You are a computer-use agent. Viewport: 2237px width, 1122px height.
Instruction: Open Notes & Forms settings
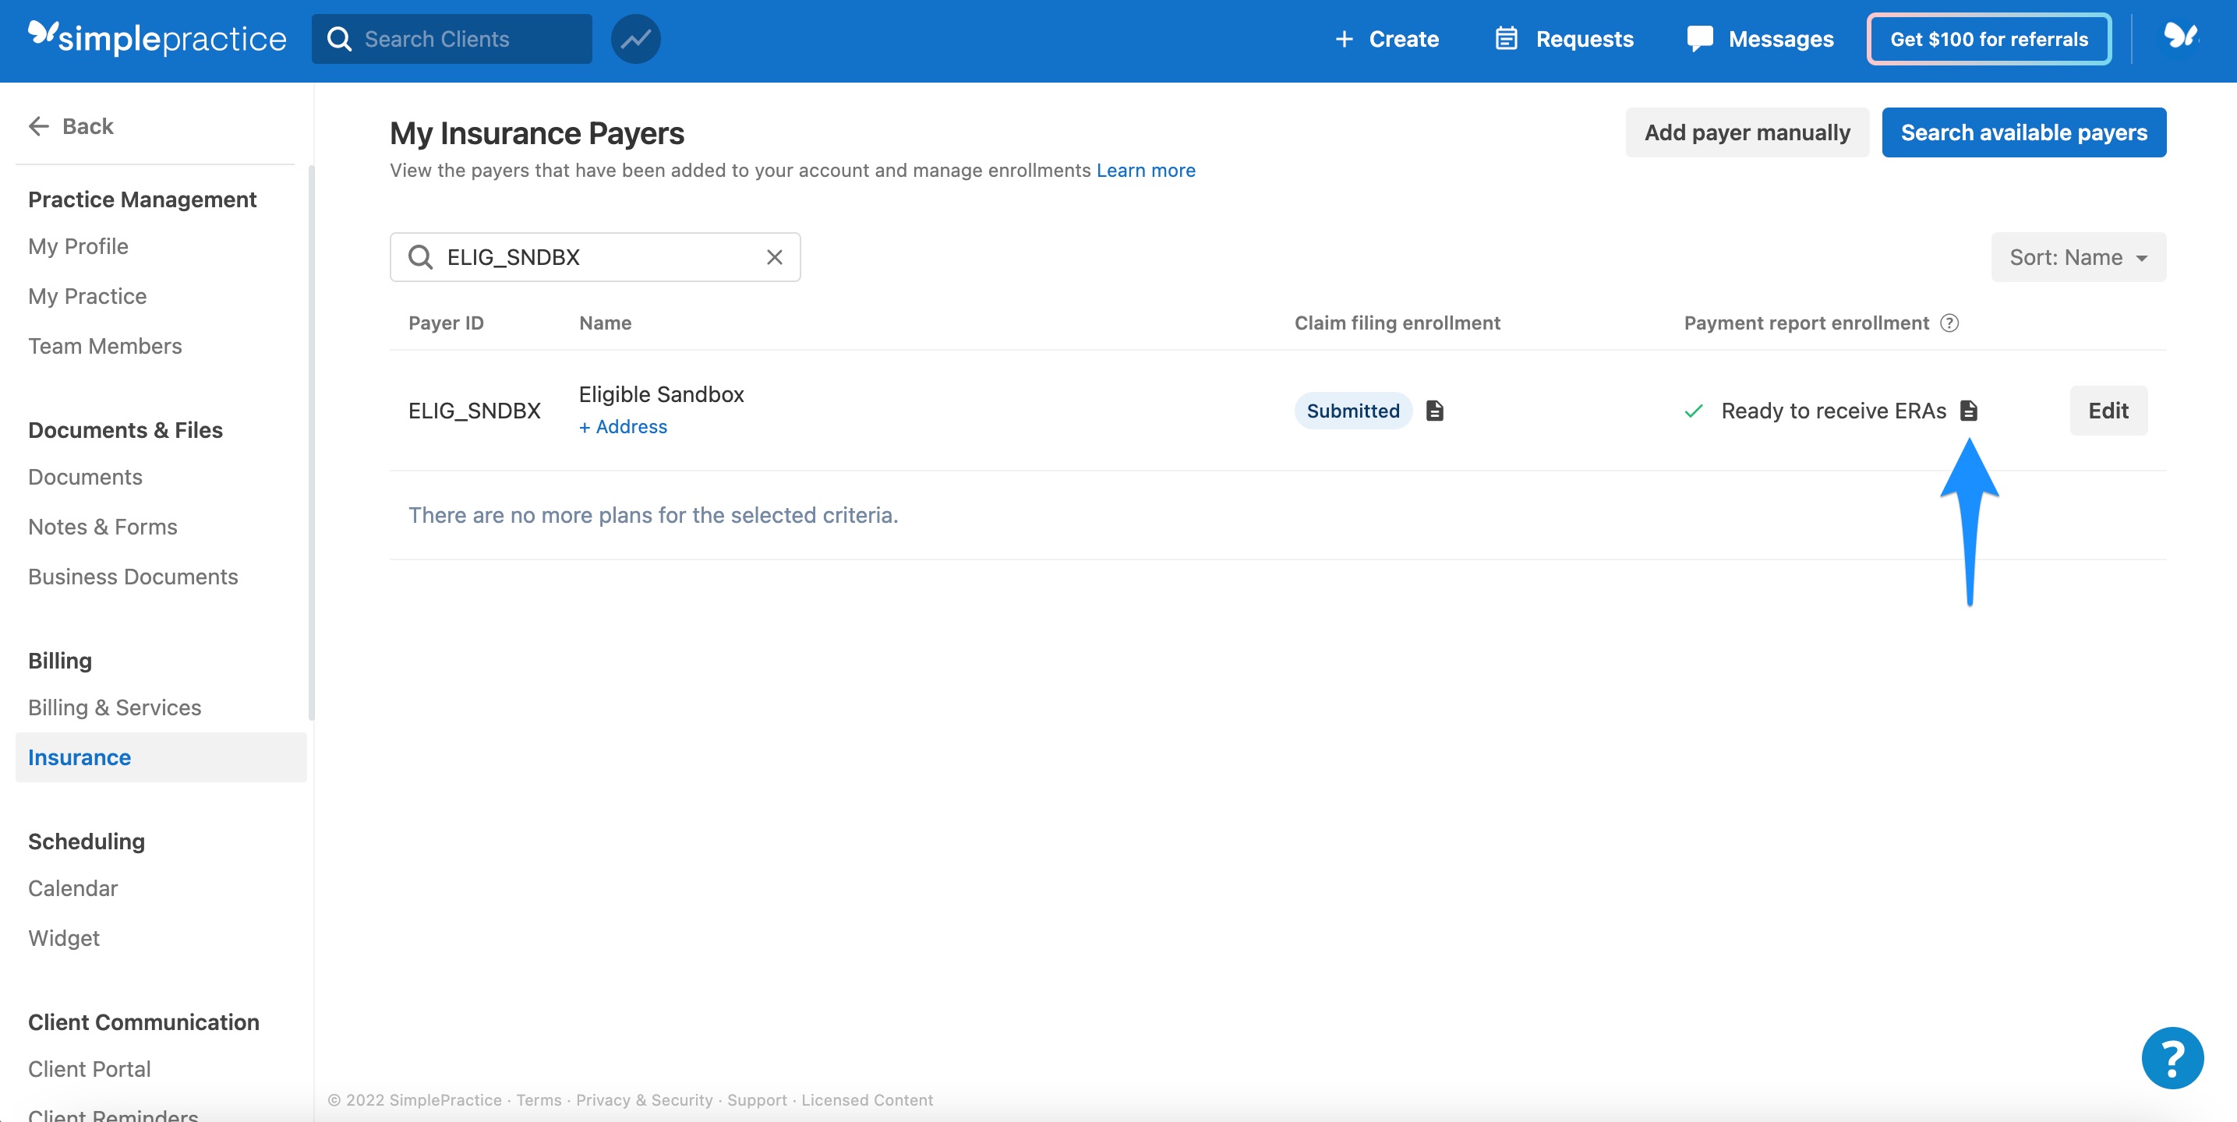click(x=102, y=527)
